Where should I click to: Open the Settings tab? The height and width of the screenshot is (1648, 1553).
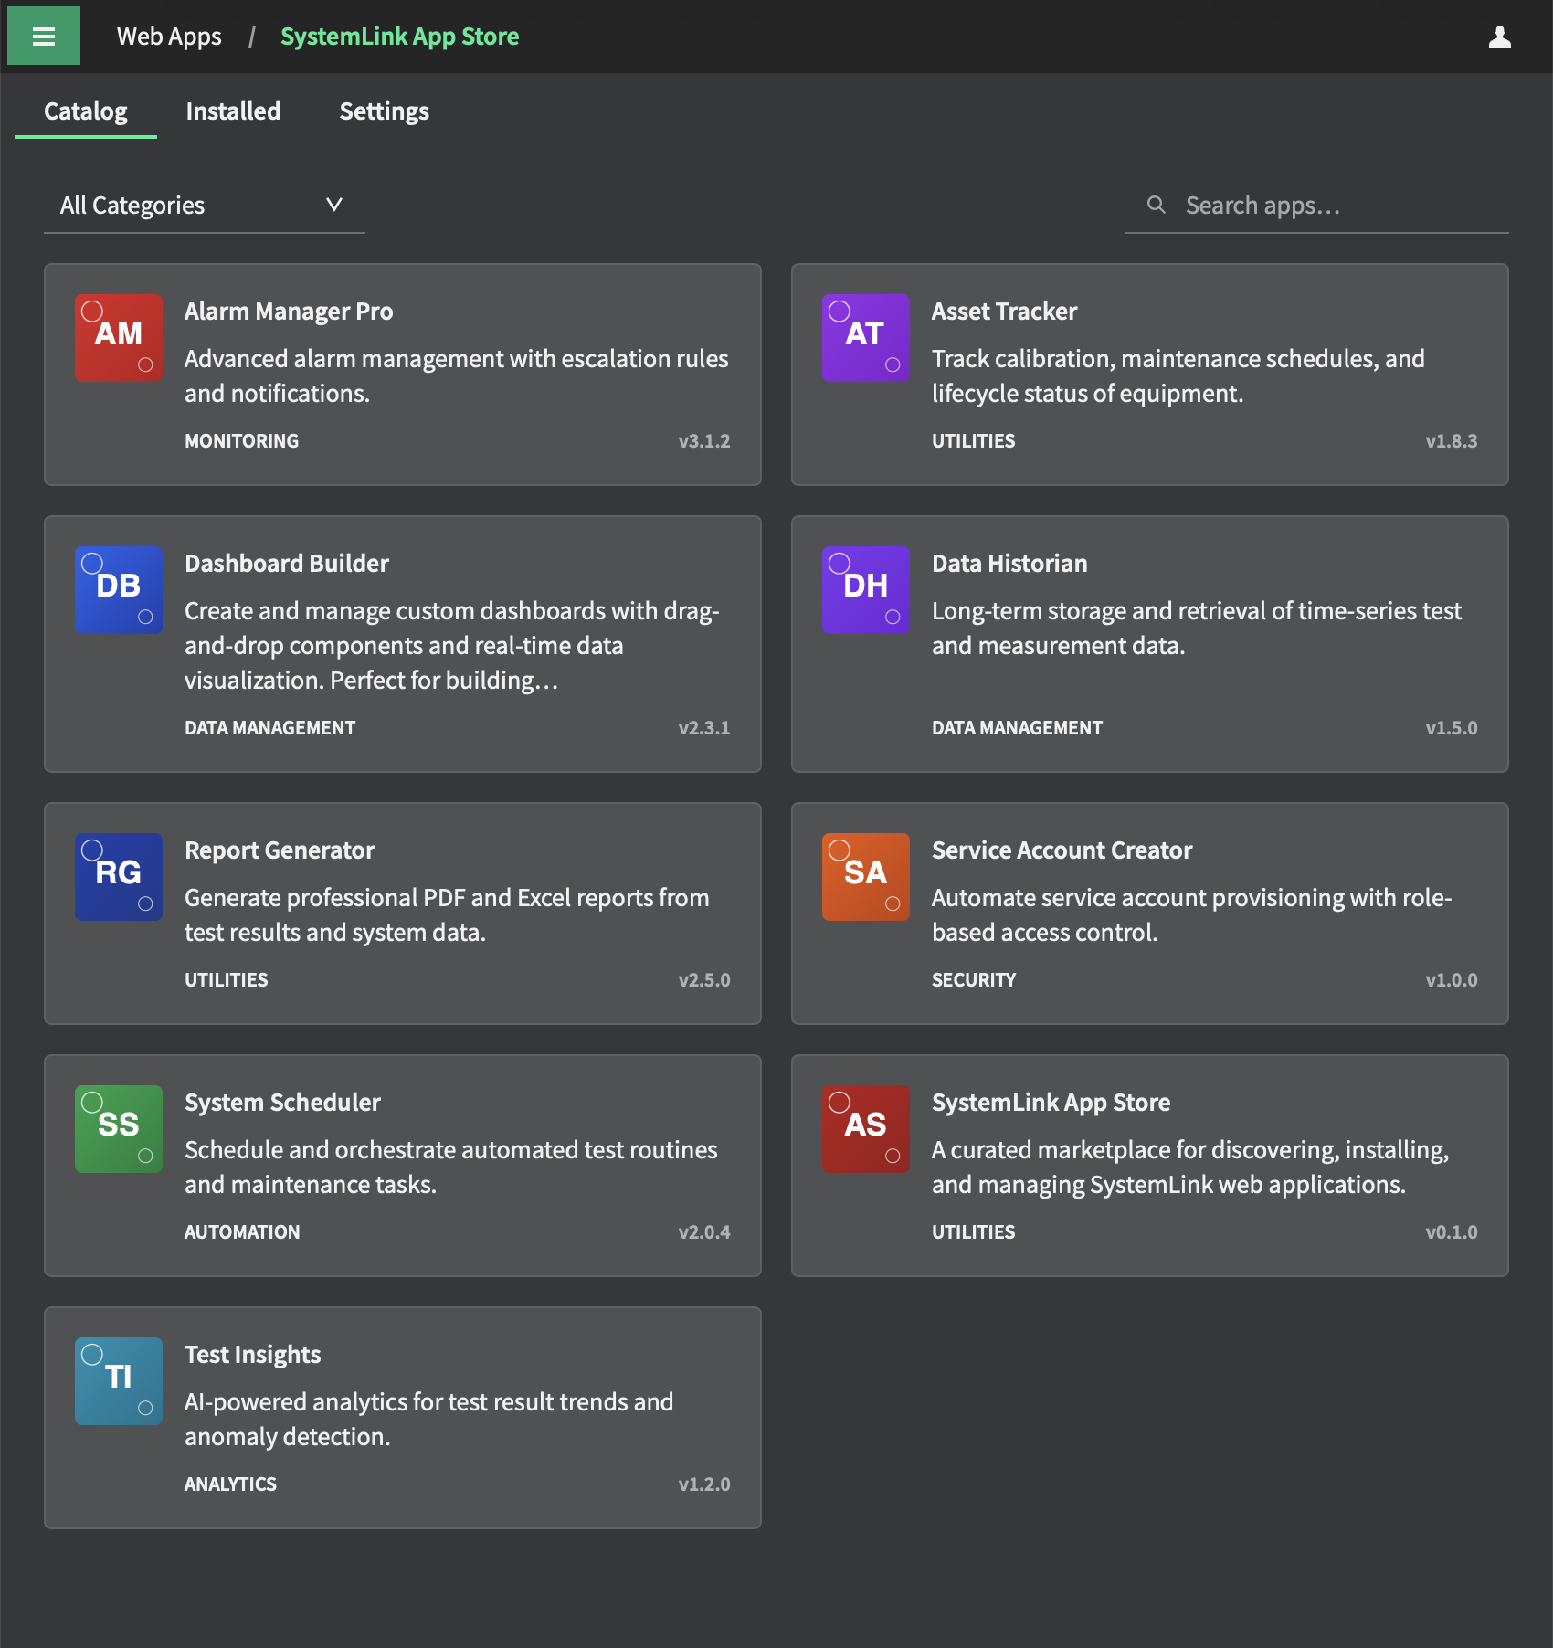(384, 111)
